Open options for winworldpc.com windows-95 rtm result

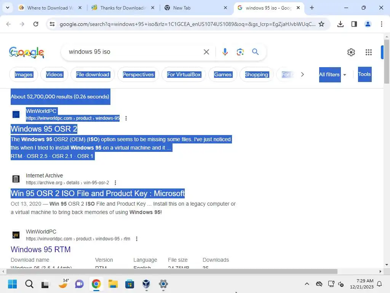[x=137, y=239]
